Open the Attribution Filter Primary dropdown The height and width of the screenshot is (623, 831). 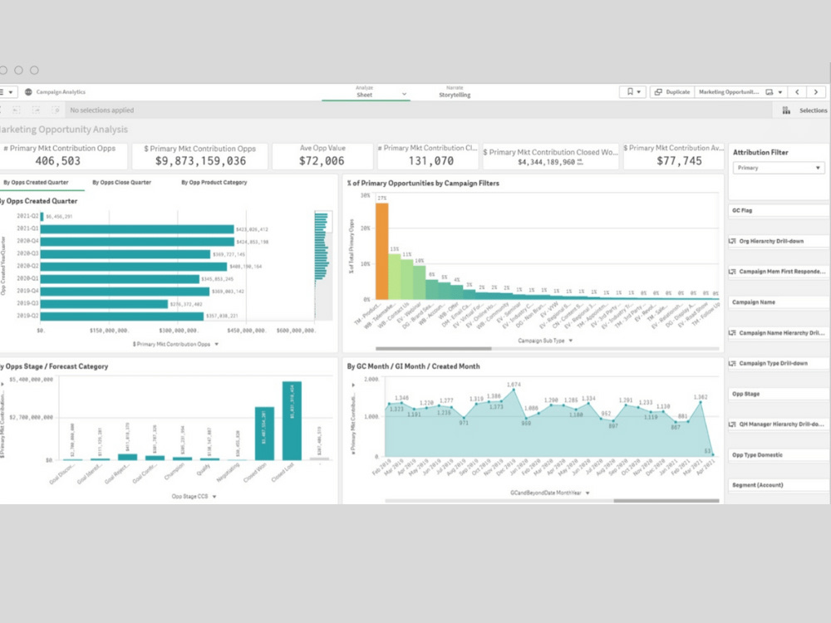click(778, 168)
